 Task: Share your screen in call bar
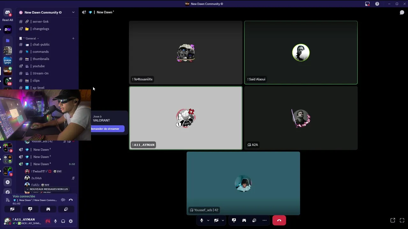pos(234,220)
